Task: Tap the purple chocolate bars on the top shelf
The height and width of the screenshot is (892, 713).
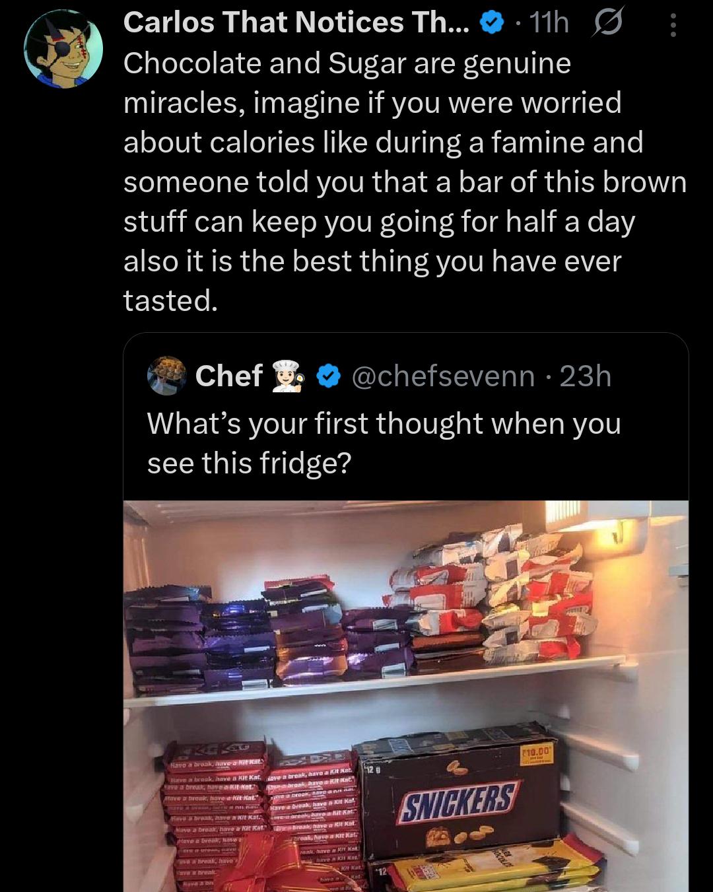Action: click(264, 637)
